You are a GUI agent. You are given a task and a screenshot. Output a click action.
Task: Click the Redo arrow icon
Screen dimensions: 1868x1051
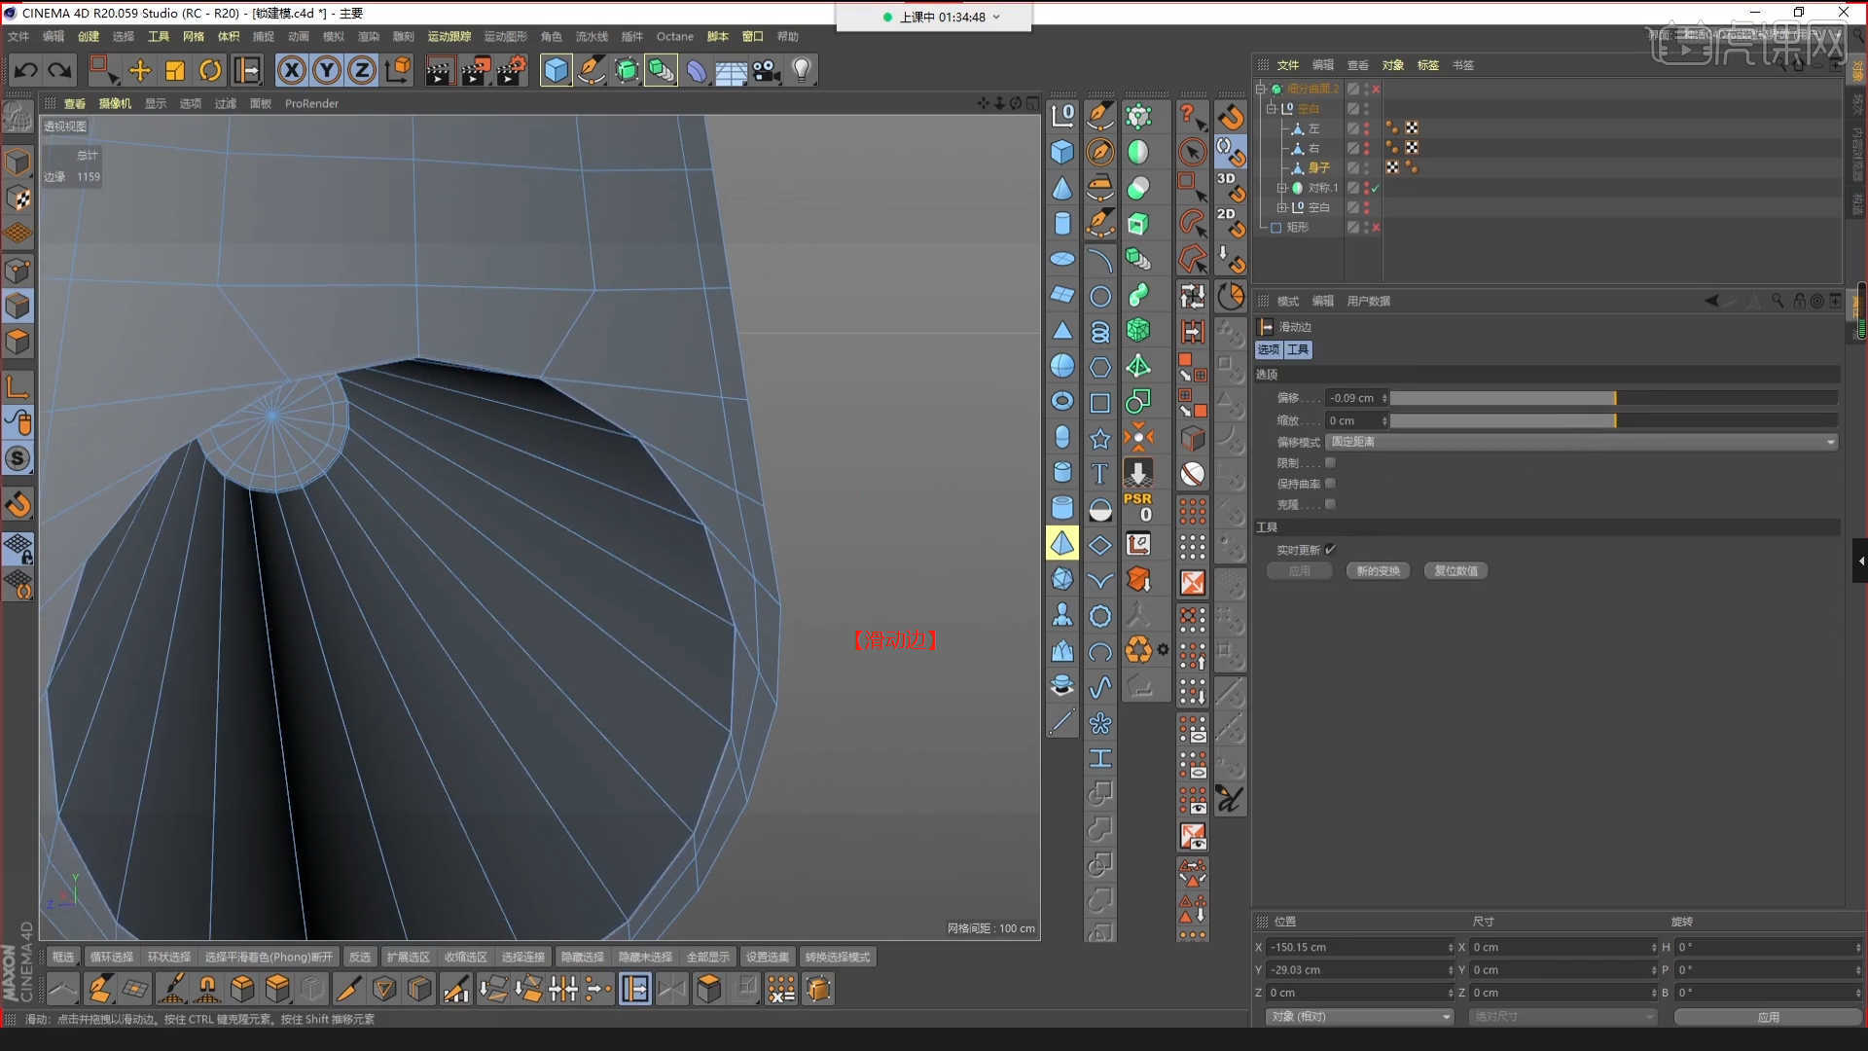tap(60, 70)
